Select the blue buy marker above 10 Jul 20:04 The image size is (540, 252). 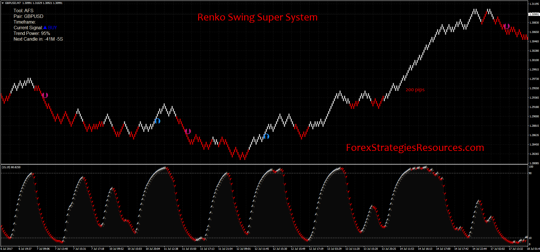[x=158, y=121]
